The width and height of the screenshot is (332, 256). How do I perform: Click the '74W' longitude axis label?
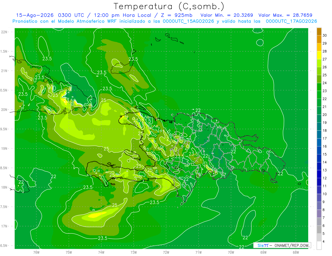tap(101, 252)
